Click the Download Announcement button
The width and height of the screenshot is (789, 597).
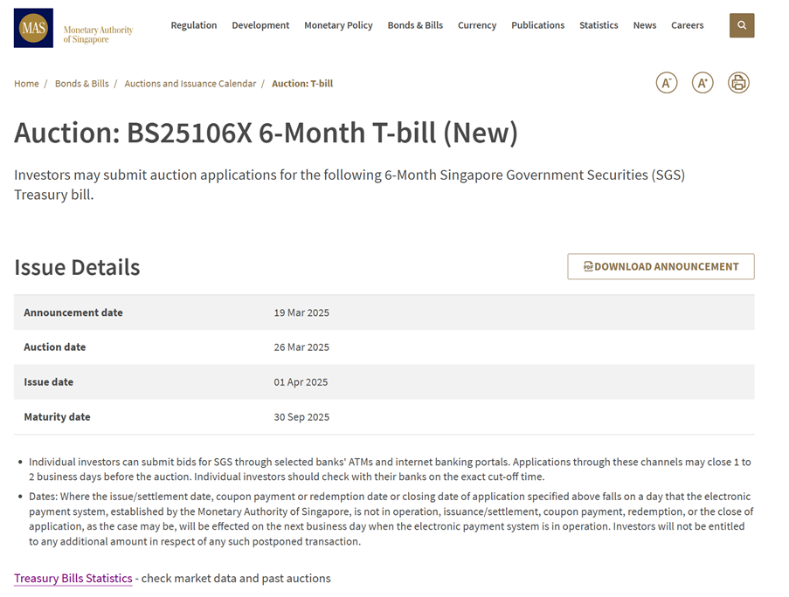661,266
